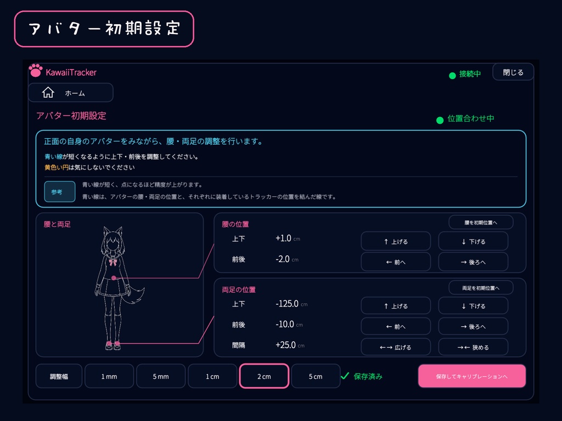The width and height of the screenshot is (562, 421).
Task: Click the 両足の位置 heading
Action: click(239, 289)
